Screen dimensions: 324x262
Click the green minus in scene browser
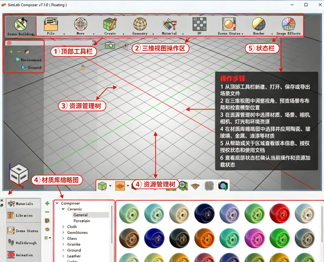19,52
